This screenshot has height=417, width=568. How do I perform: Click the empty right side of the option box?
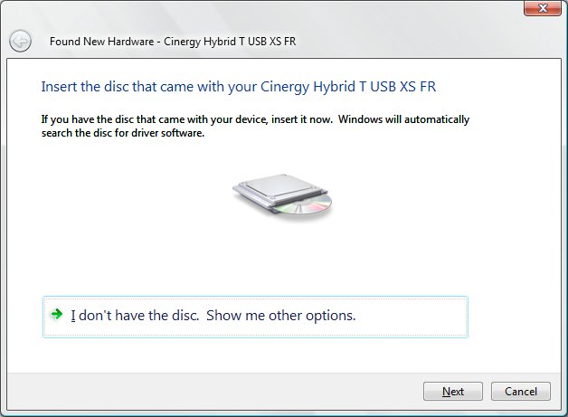tap(412, 317)
